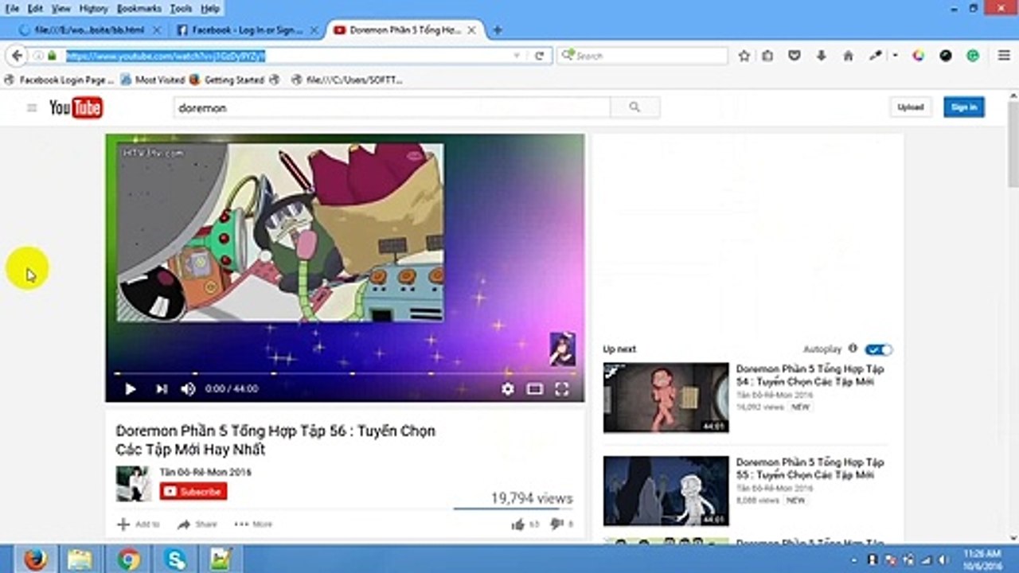Open the video player settings gear
Viewport: 1019px width, 573px height.
508,389
